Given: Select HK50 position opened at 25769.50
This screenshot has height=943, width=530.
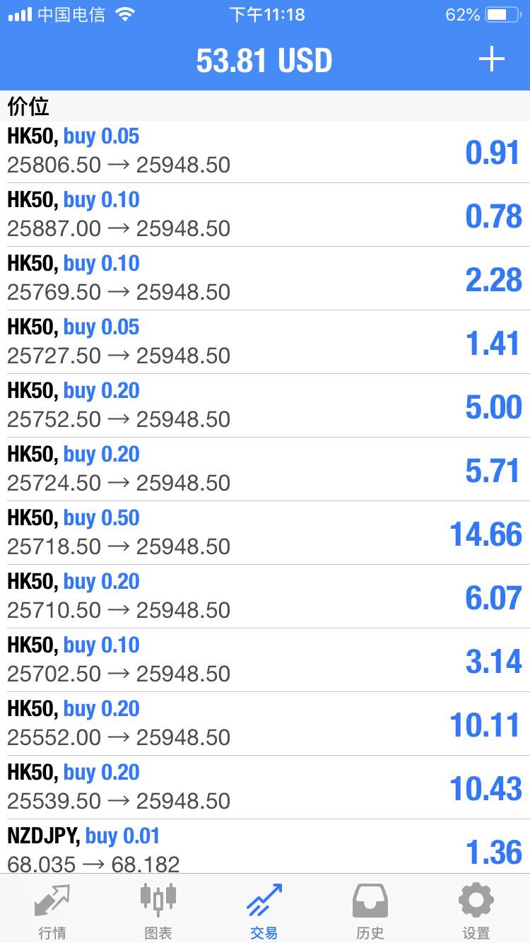Looking at the screenshot, I should [265, 279].
